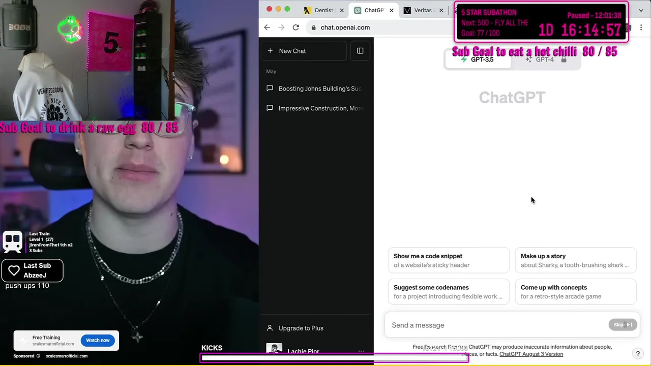The width and height of the screenshot is (651, 366).
Task: Open the Boosting Johns Building's chat
Action: pyautogui.click(x=316, y=88)
